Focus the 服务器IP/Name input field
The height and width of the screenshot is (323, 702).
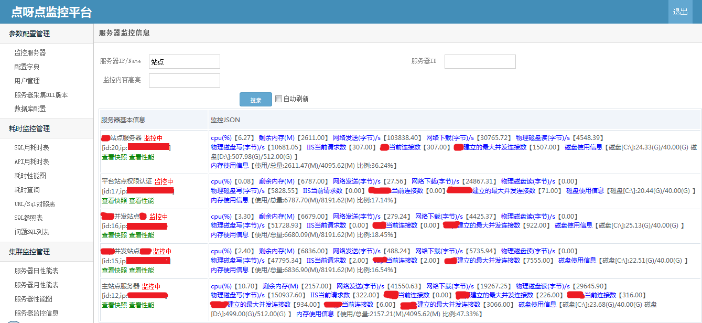click(x=185, y=61)
